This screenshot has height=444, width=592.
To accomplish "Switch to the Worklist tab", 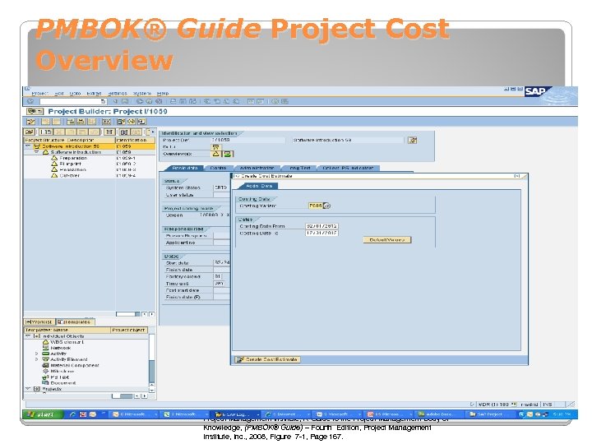I will coord(39,322).
